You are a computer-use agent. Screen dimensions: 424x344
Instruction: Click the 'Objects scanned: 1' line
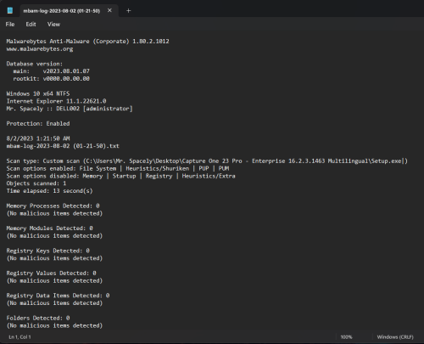coord(36,183)
